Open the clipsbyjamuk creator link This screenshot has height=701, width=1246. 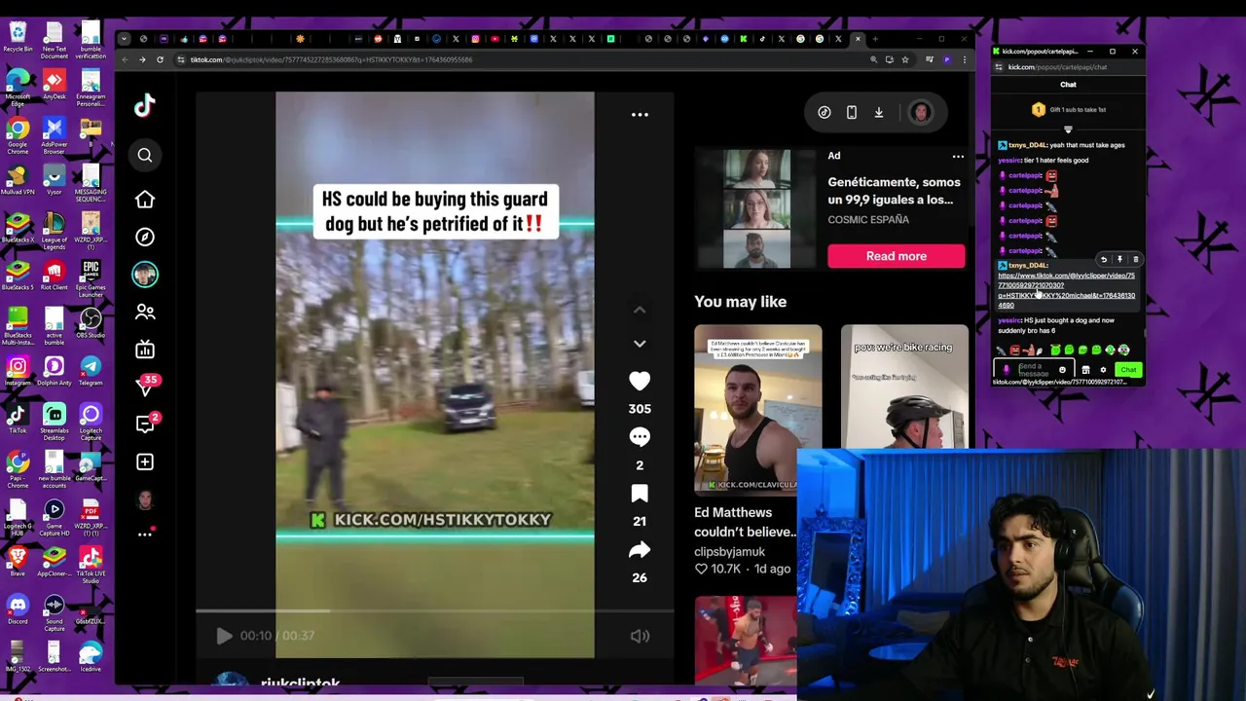(729, 552)
